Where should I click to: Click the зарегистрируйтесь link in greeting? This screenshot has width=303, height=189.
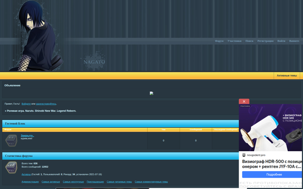pyautogui.click(x=46, y=104)
